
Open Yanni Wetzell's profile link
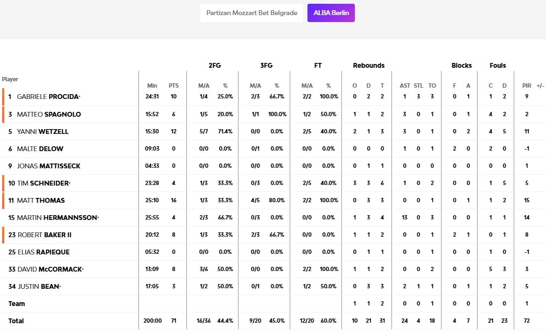43,132
